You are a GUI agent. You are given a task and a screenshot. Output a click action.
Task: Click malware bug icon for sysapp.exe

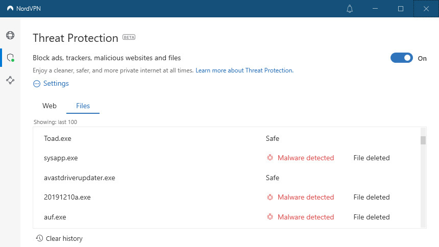pyautogui.click(x=270, y=158)
